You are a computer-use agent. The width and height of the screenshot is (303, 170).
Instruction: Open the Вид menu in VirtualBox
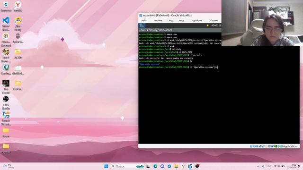coord(171,20)
